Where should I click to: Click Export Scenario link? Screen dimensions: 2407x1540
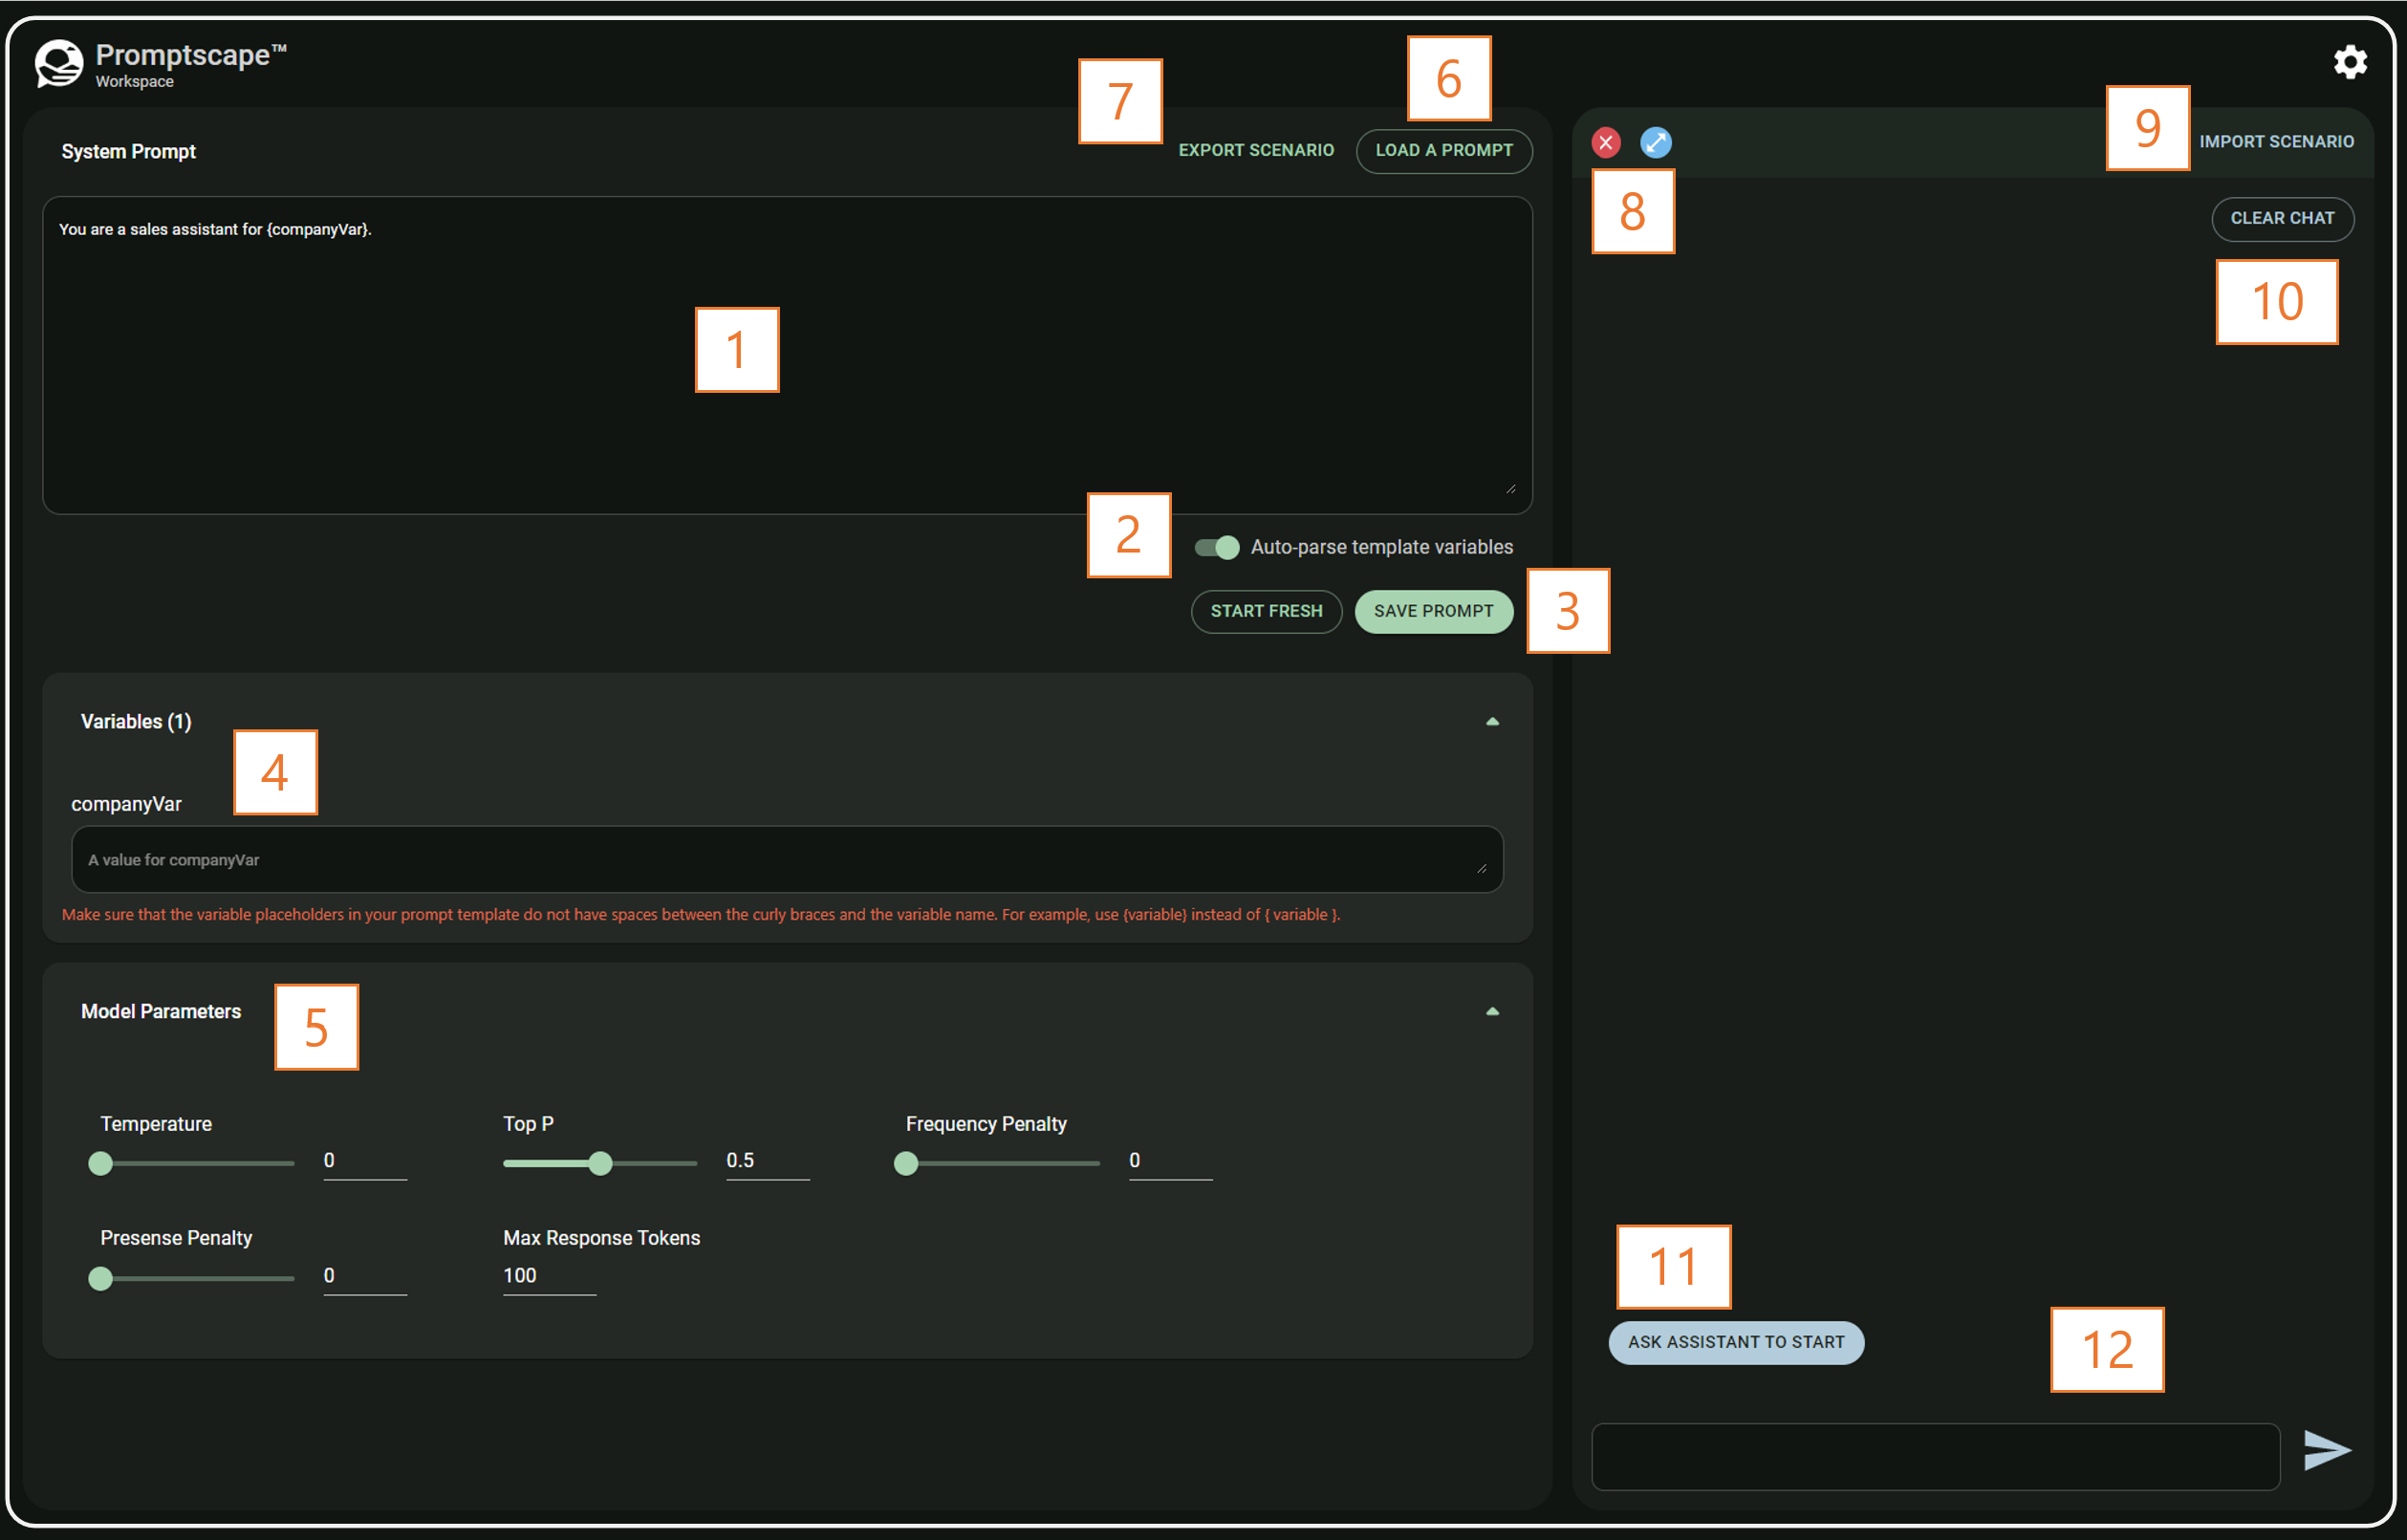point(1255,150)
